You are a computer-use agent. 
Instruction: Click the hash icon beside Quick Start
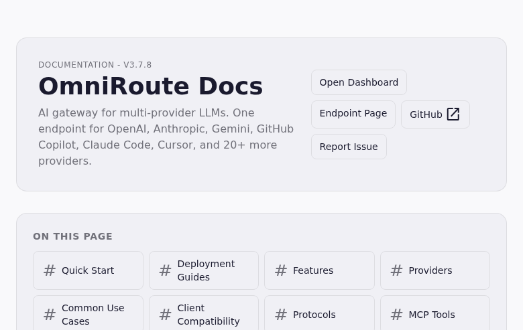tap(50, 270)
